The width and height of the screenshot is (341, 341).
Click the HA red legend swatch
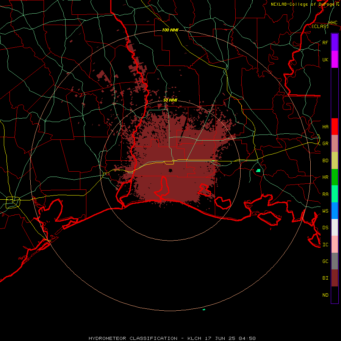tap(335, 127)
